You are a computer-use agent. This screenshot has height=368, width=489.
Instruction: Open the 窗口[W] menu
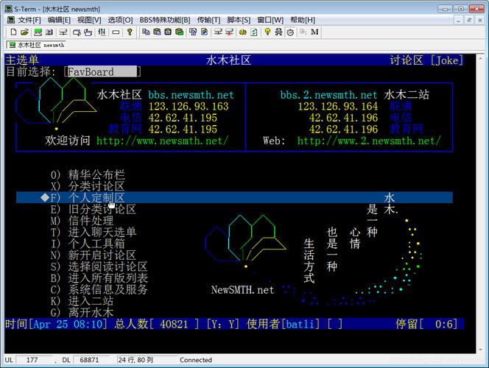(270, 20)
